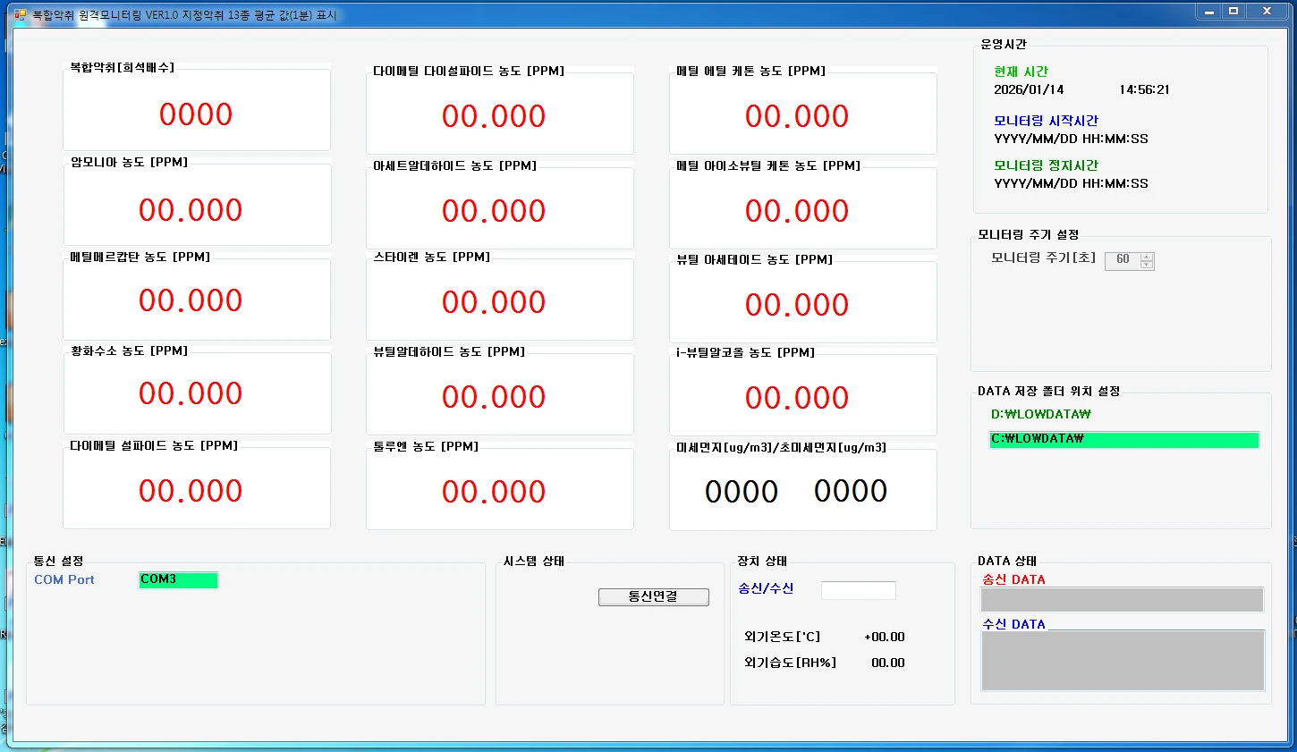Screen dimensions: 1297x752
Task: Click the 톨루엔 농도 reading 00.000
Action: (494, 492)
